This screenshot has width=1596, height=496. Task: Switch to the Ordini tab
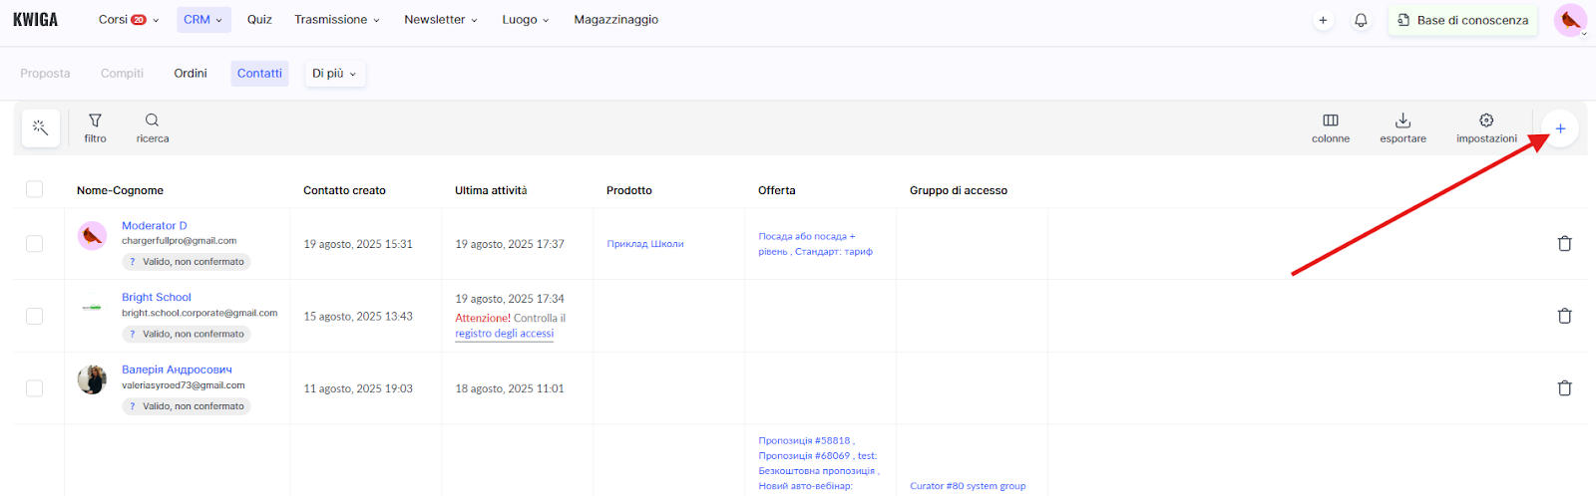point(191,74)
